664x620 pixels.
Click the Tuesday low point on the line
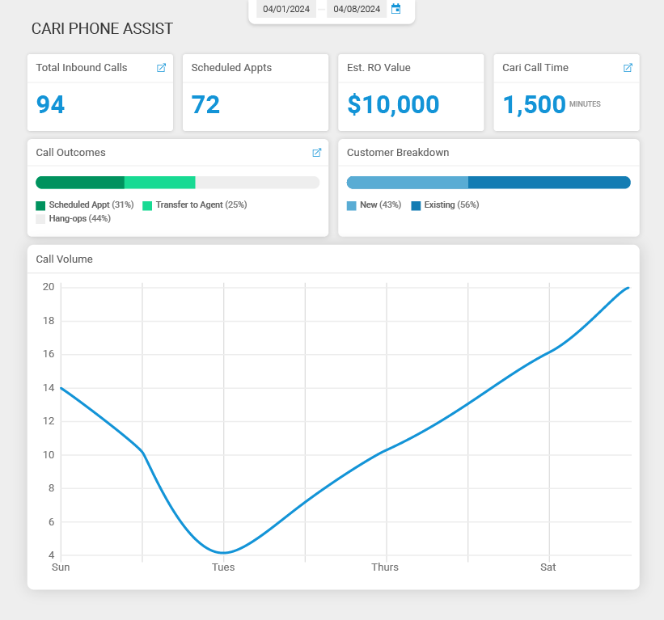223,552
